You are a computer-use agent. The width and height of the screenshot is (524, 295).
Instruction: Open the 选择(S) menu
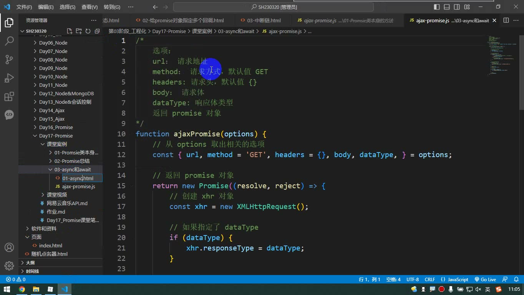pos(68,7)
